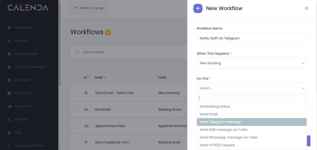Viewport: 317px width, 150px height.
Task: Click the Reports chart icon
Action: (x=9, y=41)
